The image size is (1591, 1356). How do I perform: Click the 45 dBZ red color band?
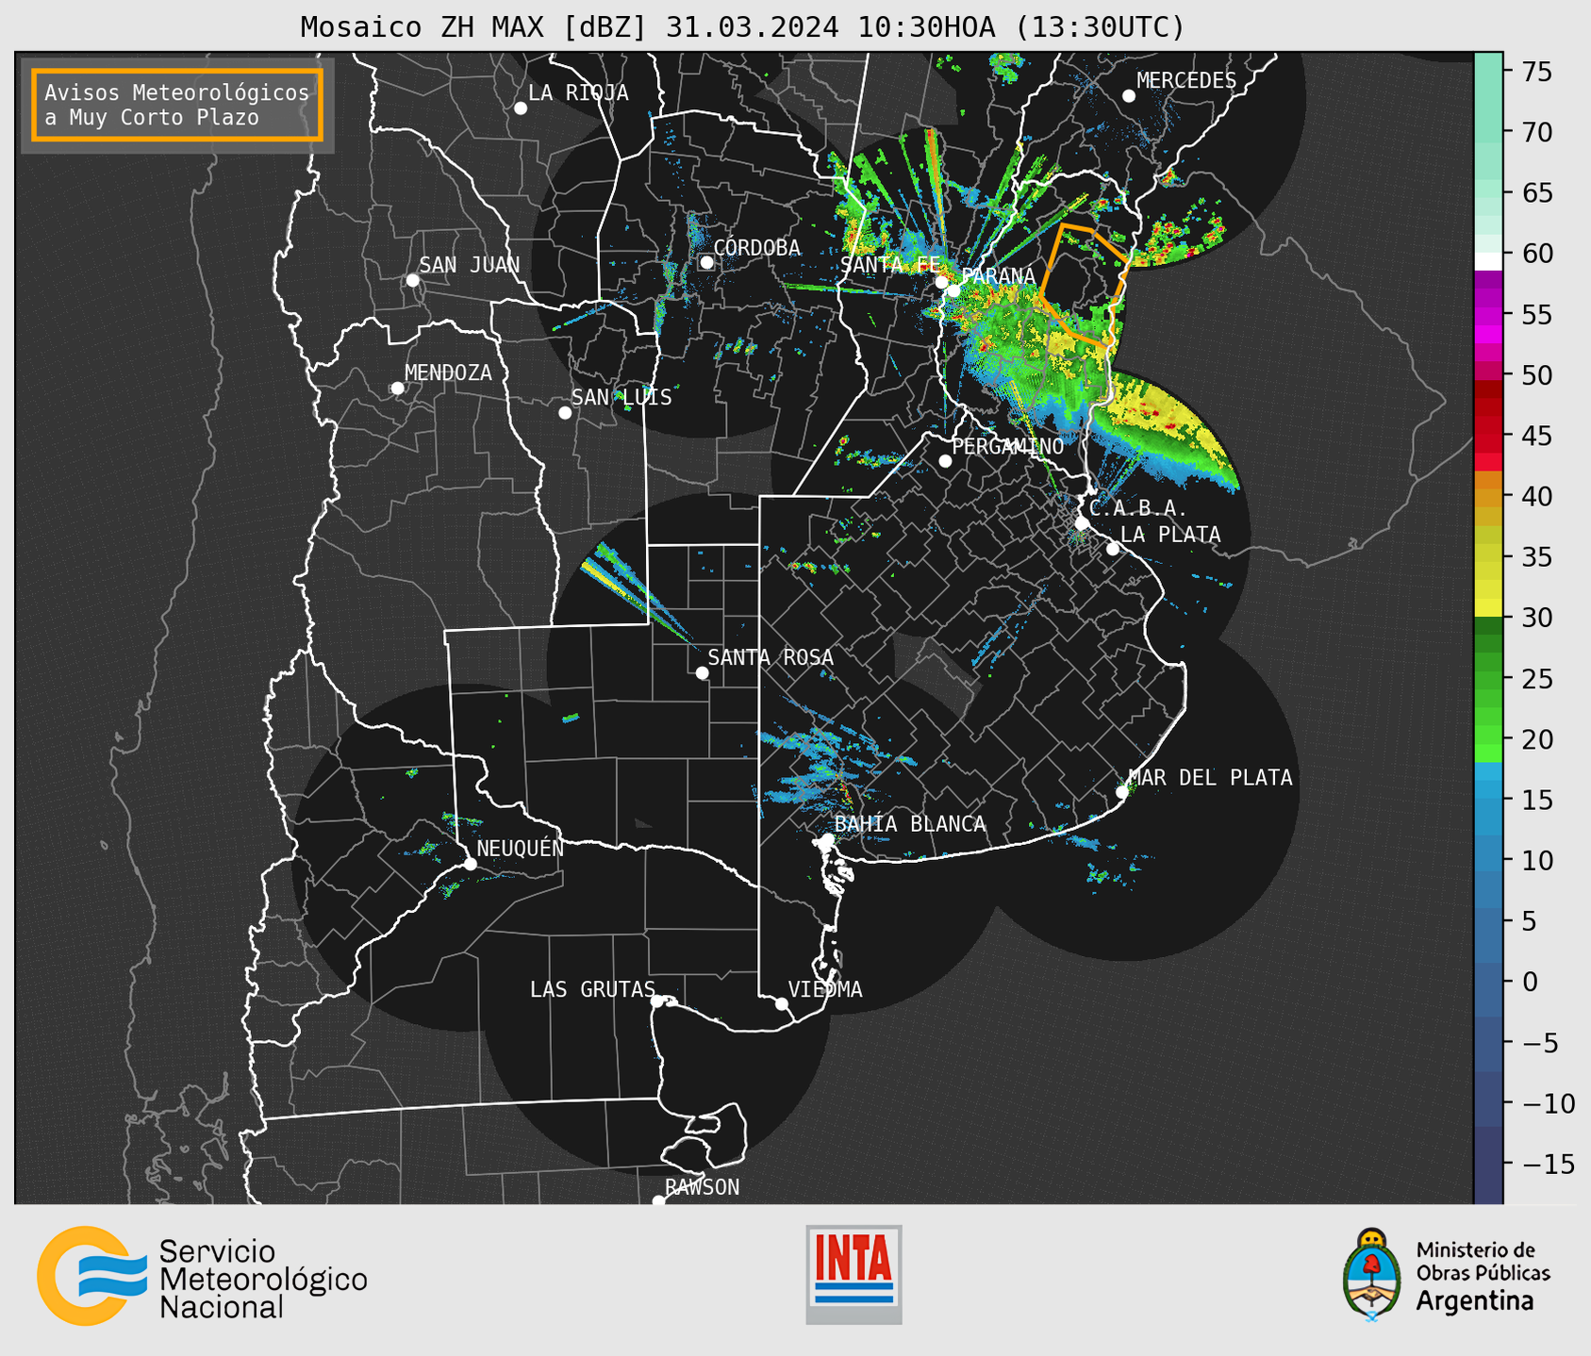[1488, 436]
